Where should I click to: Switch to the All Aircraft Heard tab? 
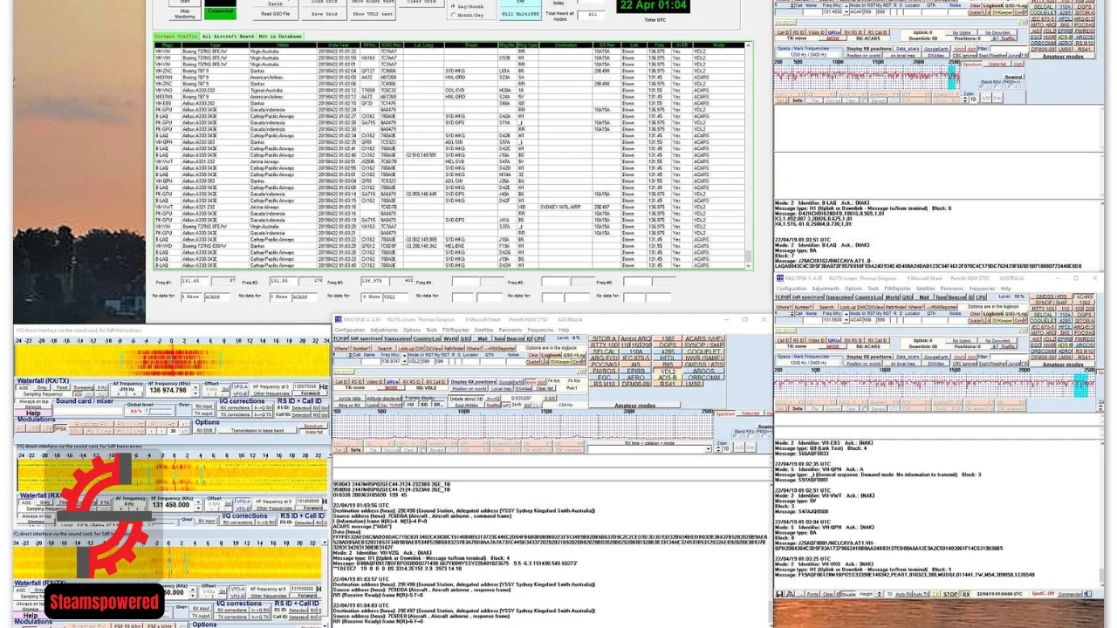pos(228,37)
